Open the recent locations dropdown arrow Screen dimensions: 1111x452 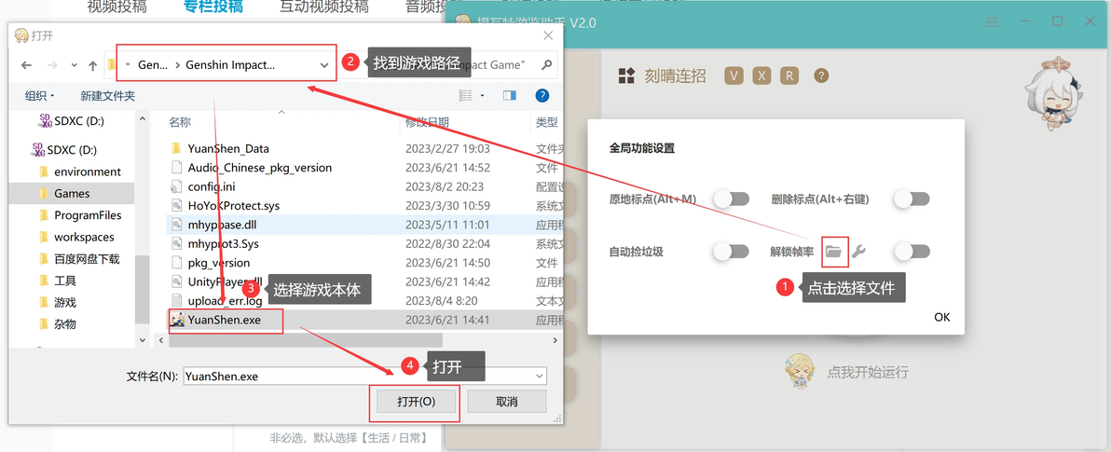[75, 65]
